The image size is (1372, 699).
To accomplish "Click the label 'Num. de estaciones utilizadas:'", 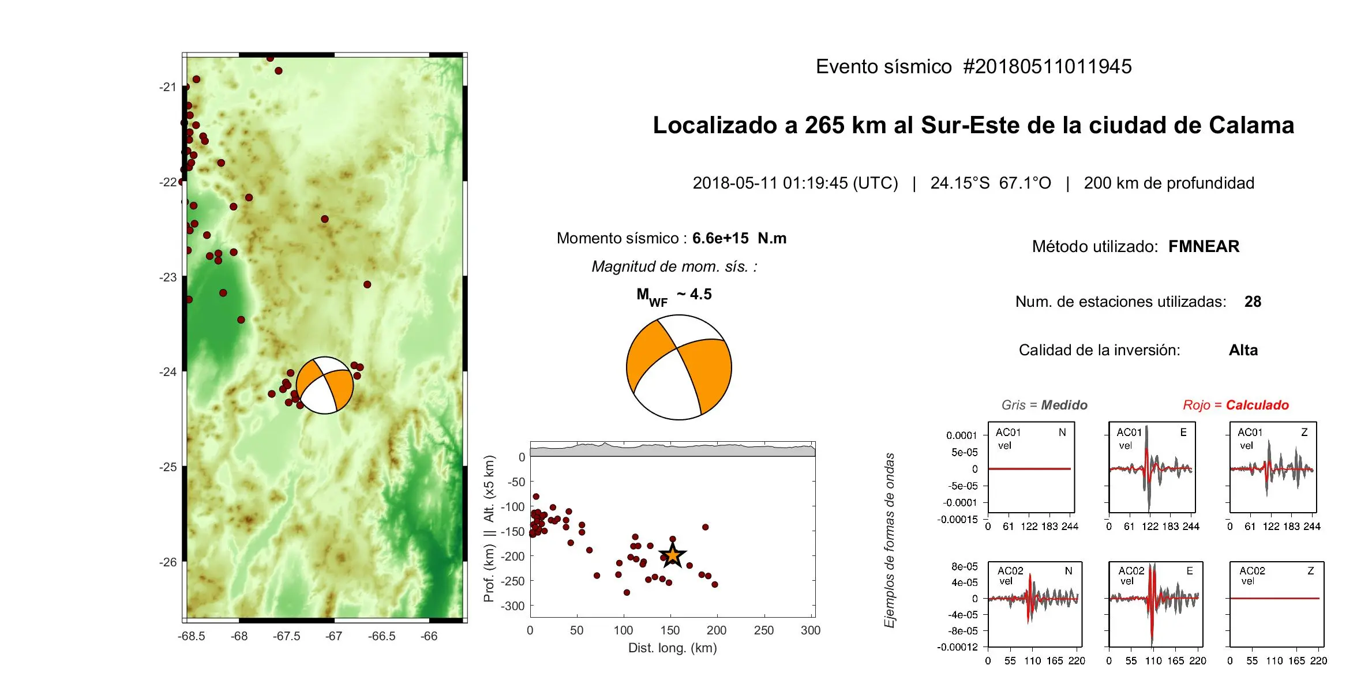I will 1121,302.
